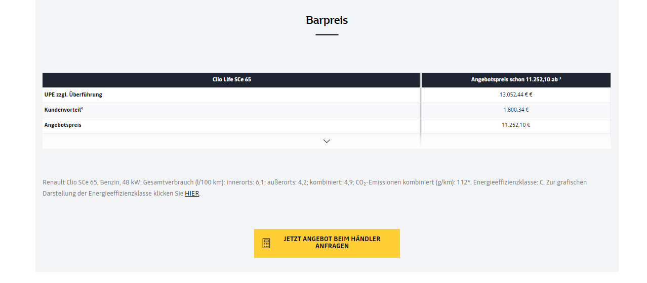Click the Angebotspreis row label
This screenshot has height=283, width=647.
pyautogui.click(x=63, y=125)
